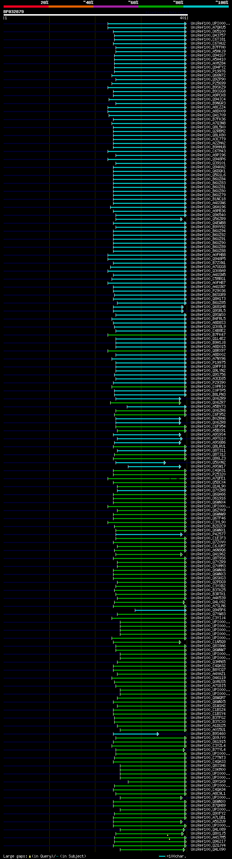
Task: Select hit label UniRef100_A8C9L1
Action: click(208, 794)
